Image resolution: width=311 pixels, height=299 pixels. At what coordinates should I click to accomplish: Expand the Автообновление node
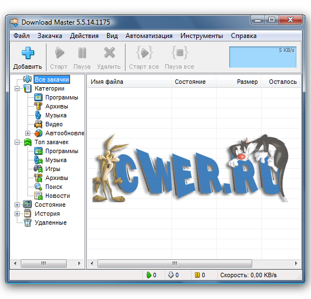28,133
